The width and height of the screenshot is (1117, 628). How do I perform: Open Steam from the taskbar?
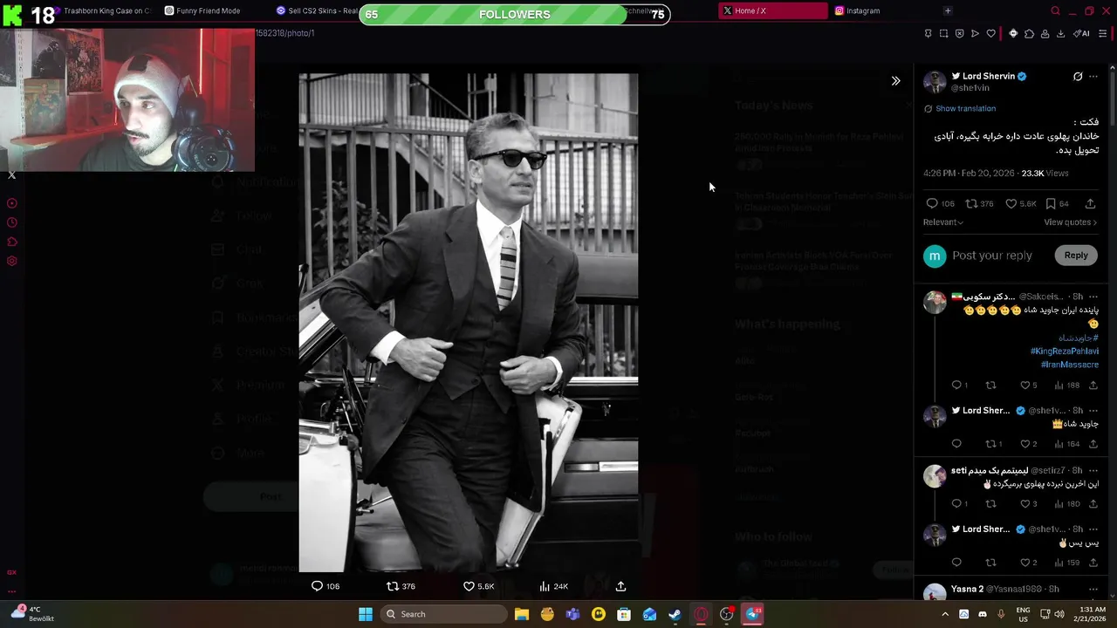tap(675, 614)
